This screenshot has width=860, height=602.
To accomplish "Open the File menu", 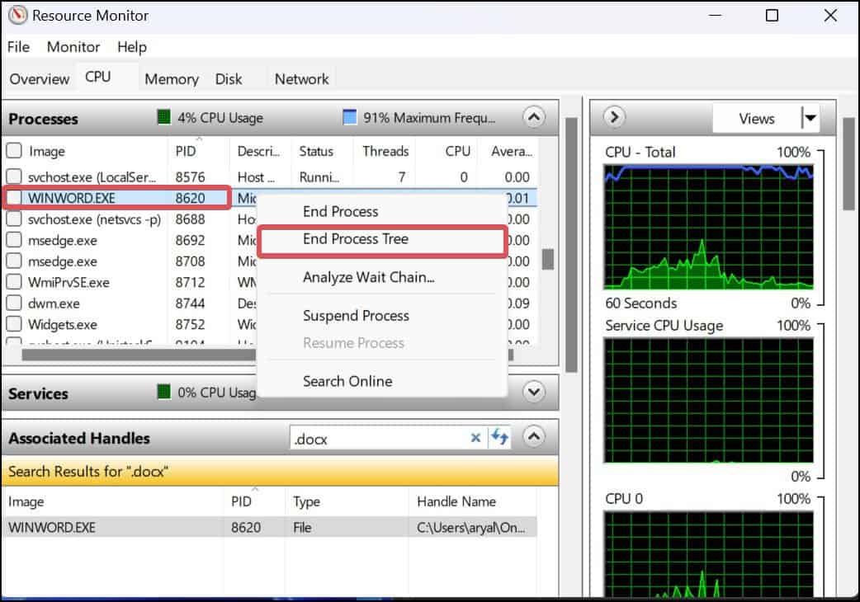I will pos(18,47).
